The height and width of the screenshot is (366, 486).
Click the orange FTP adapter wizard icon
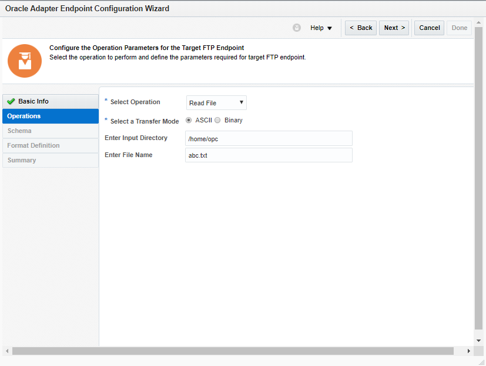pyautogui.click(x=25, y=61)
